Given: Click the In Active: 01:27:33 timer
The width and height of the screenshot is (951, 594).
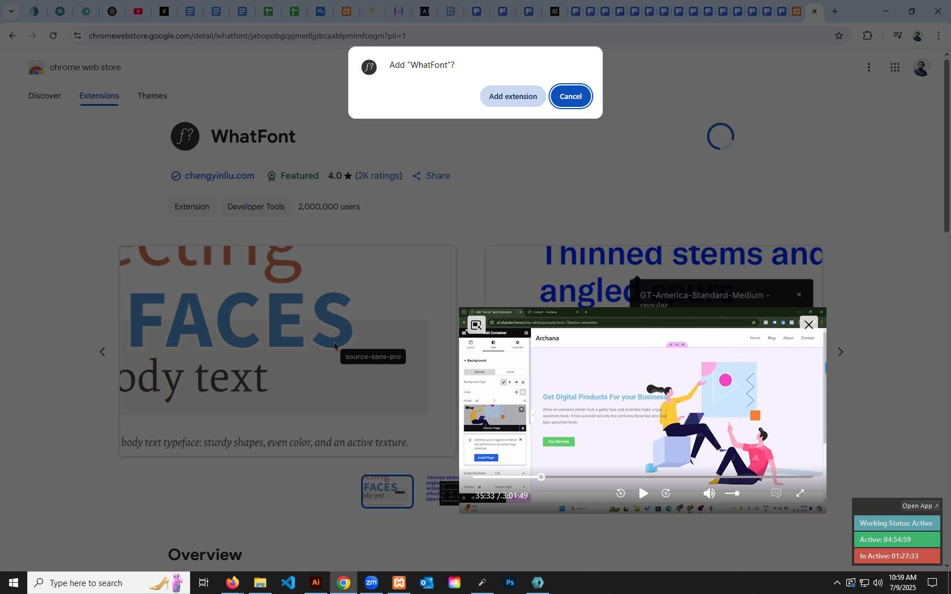Looking at the screenshot, I should 897,556.
